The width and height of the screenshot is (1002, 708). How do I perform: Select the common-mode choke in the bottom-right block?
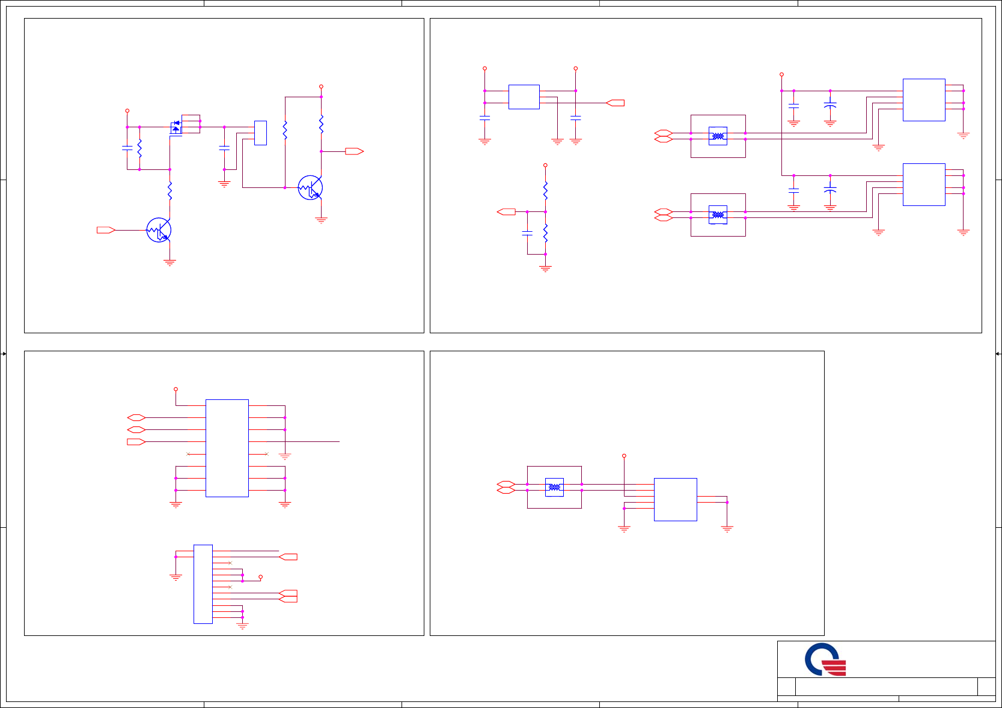point(554,487)
